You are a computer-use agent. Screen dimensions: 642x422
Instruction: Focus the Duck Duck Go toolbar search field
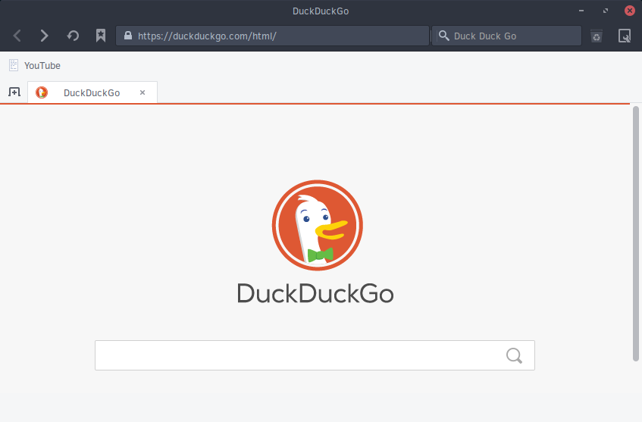[x=506, y=36]
